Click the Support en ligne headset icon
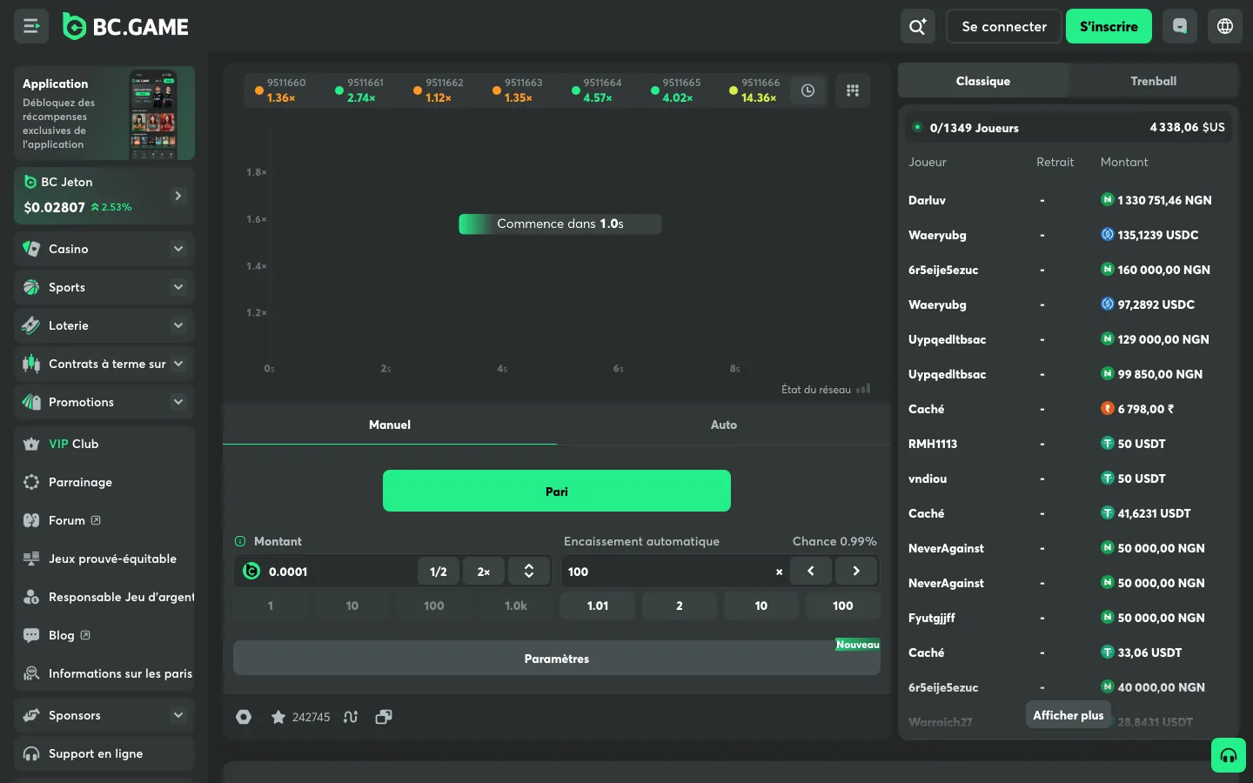Viewport: 1253px width, 783px height. 31,753
